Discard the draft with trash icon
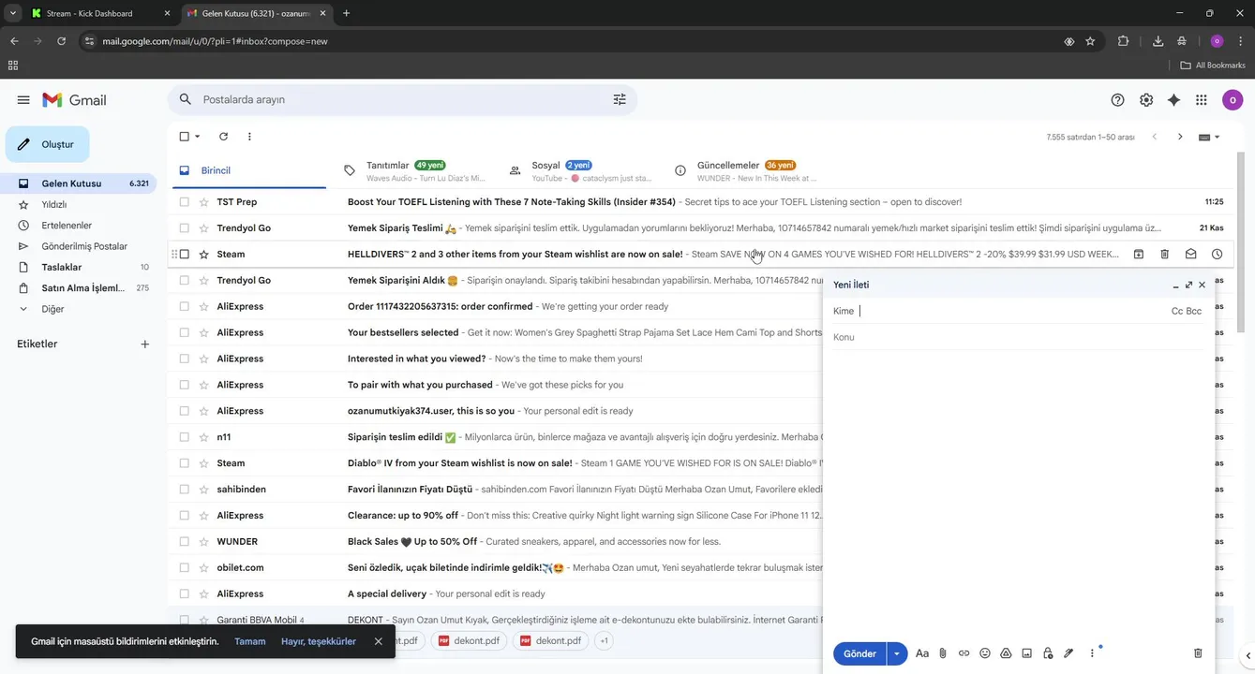 pos(1198,653)
